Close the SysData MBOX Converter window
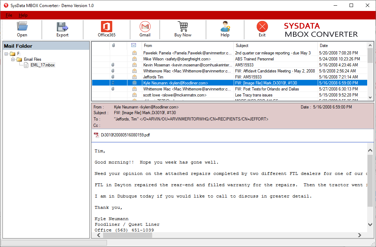Image resolution: width=376 pixels, height=247 pixels. 368,5
